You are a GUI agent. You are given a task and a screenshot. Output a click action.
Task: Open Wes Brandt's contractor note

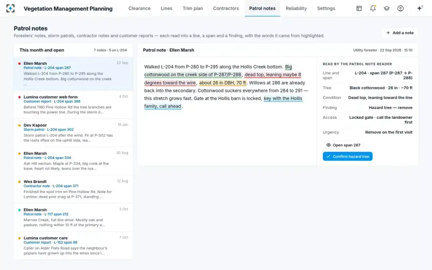(73, 189)
